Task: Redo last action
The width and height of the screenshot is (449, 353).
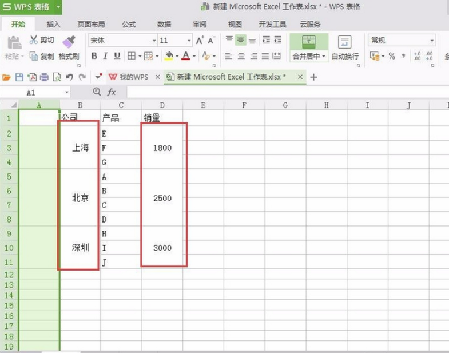Action: [x=82, y=77]
